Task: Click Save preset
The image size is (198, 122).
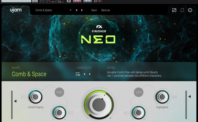Action: 94,10
